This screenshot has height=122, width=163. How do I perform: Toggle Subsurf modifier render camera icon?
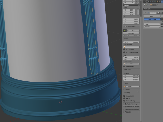[x=158, y=13]
